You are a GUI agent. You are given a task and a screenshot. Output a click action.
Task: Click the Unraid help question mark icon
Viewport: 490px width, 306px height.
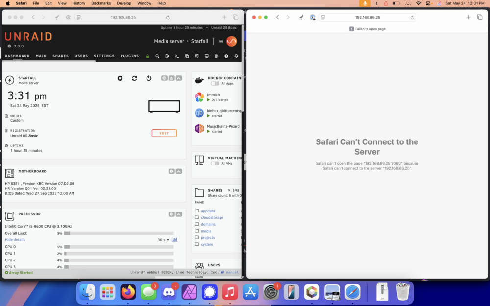226,56
